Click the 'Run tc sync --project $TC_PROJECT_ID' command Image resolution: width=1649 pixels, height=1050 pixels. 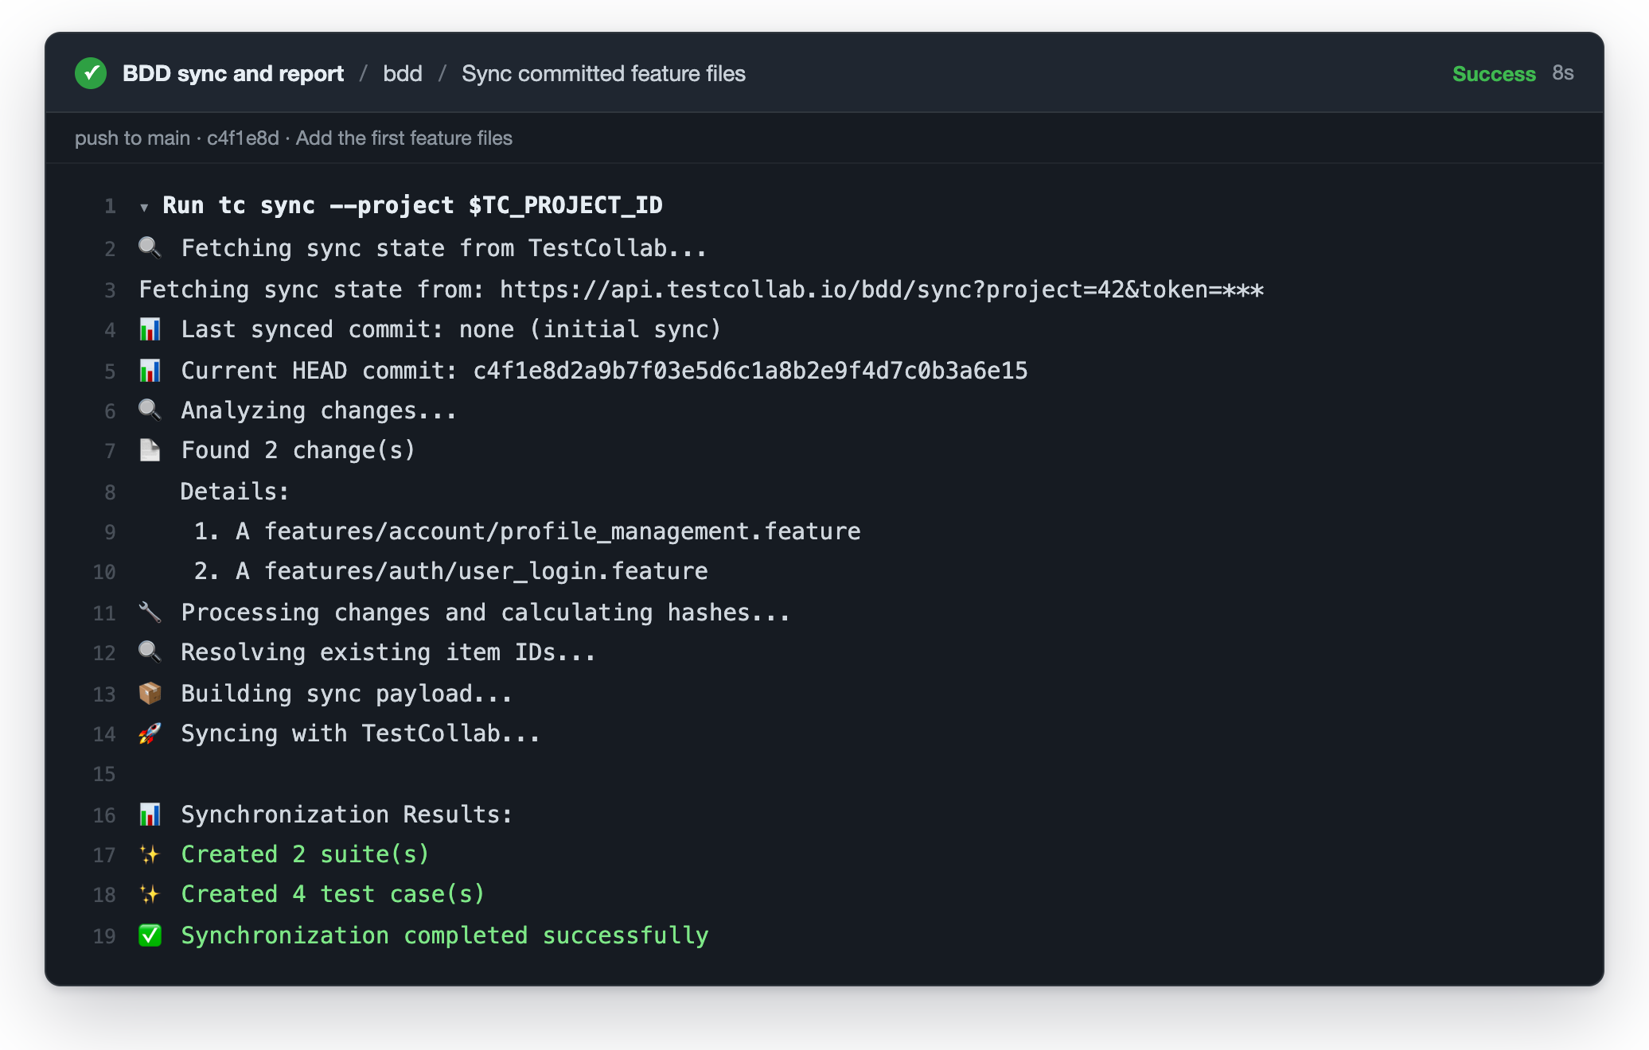click(412, 205)
